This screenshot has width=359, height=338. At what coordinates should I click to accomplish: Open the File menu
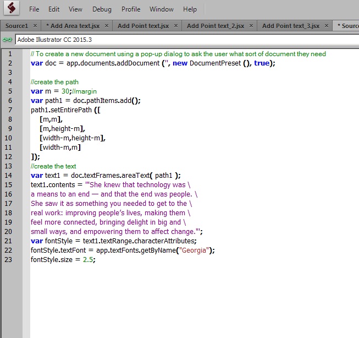click(x=34, y=9)
